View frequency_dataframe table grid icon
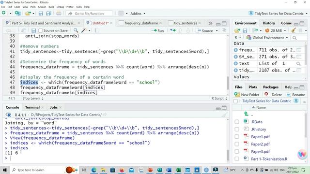 [x=299, y=50]
